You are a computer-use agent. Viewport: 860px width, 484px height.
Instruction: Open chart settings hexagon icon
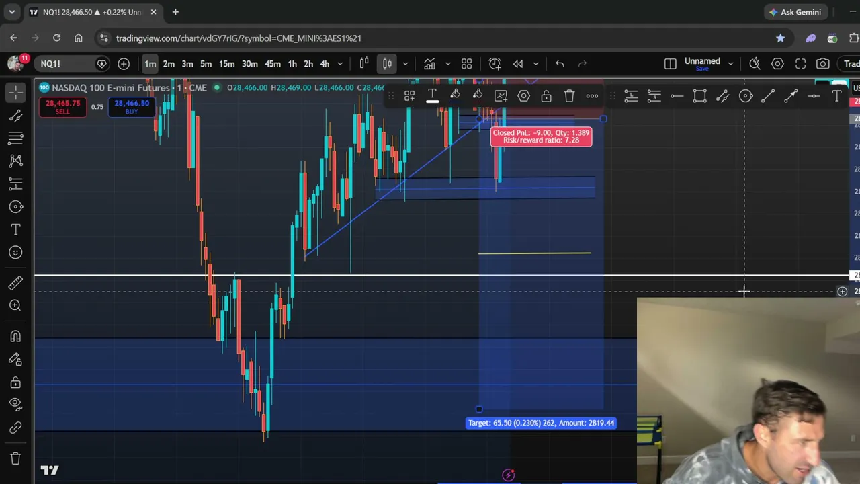click(777, 64)
